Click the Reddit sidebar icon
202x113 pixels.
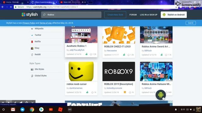[x=32, y=55]
